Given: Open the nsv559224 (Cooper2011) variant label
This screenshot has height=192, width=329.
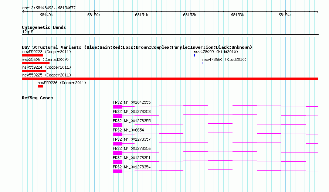Looking at the screenshot, I should coord(47,67).
